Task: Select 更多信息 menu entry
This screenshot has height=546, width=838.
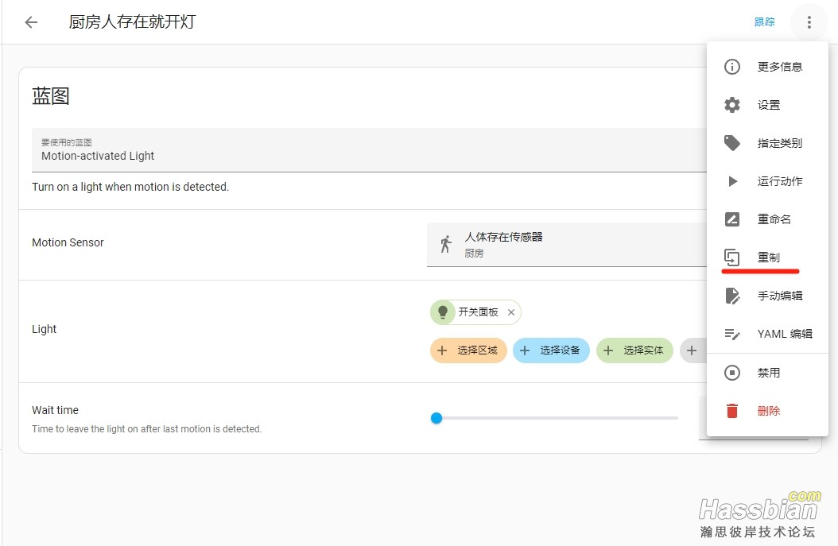Action: tap(767, 67)
